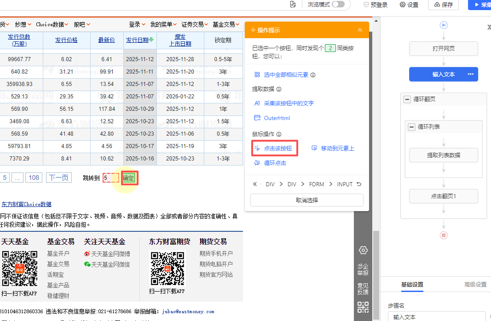Click the jubao@eastmoney.com email link

coord(188,312)
